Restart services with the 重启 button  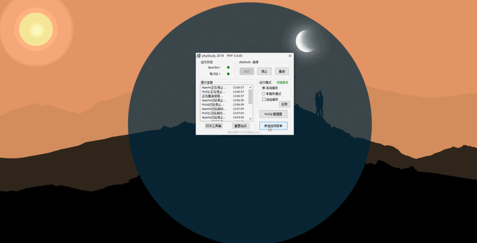282,71
